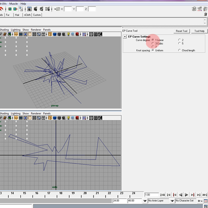
Task: Show the Channel Box sidebar icon
Action: coord(205,9)
